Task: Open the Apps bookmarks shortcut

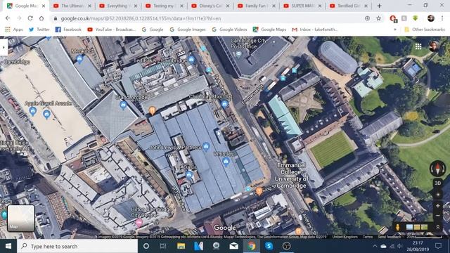Action: pos(14,30)
